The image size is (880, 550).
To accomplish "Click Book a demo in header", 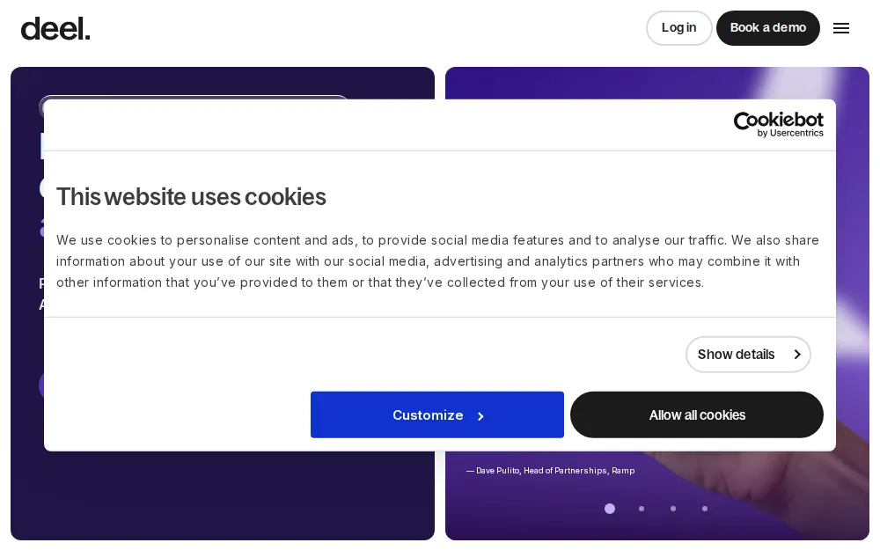I will 767,28.
